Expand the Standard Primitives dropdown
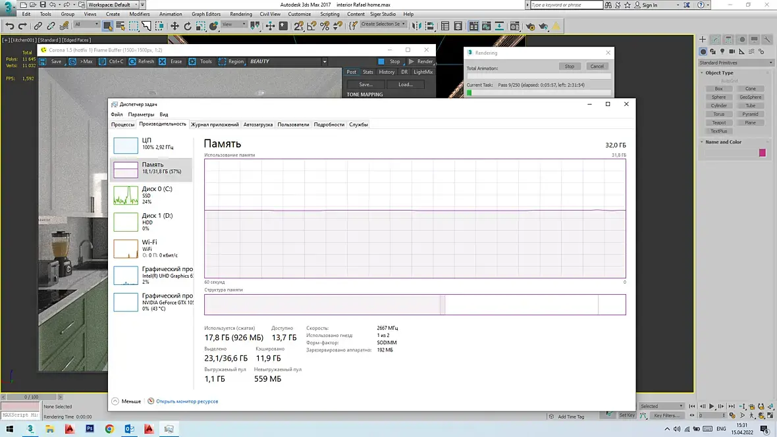 coord(736,63)
